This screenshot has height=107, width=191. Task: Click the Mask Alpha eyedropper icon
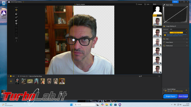[x=164, y=5]
